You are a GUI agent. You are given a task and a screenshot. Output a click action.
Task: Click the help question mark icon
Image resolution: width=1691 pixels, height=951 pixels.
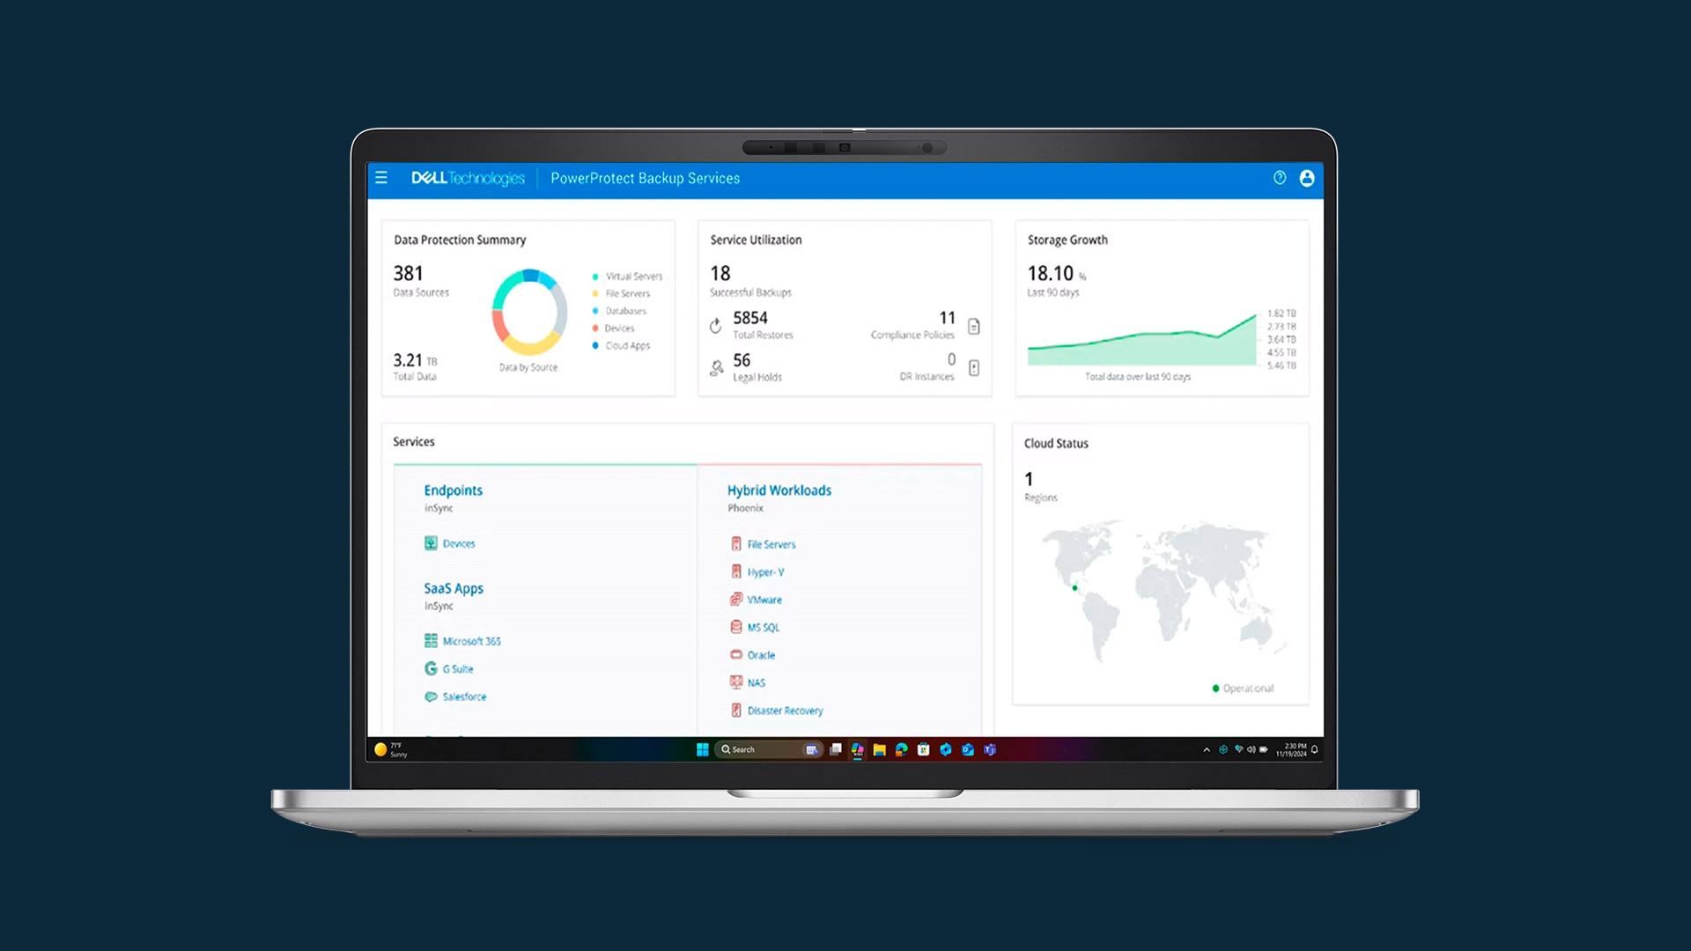[1280, 178]
